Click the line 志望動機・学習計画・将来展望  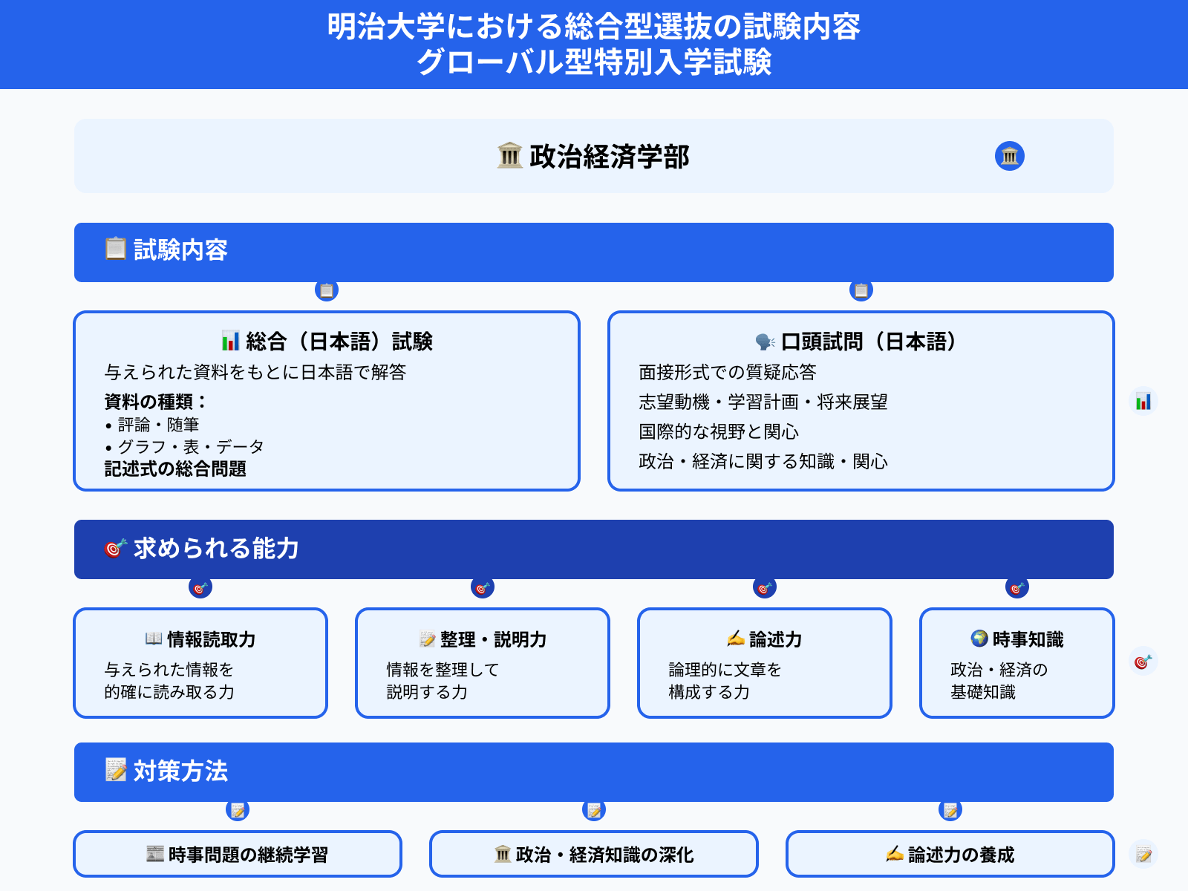tap(763, 402)
